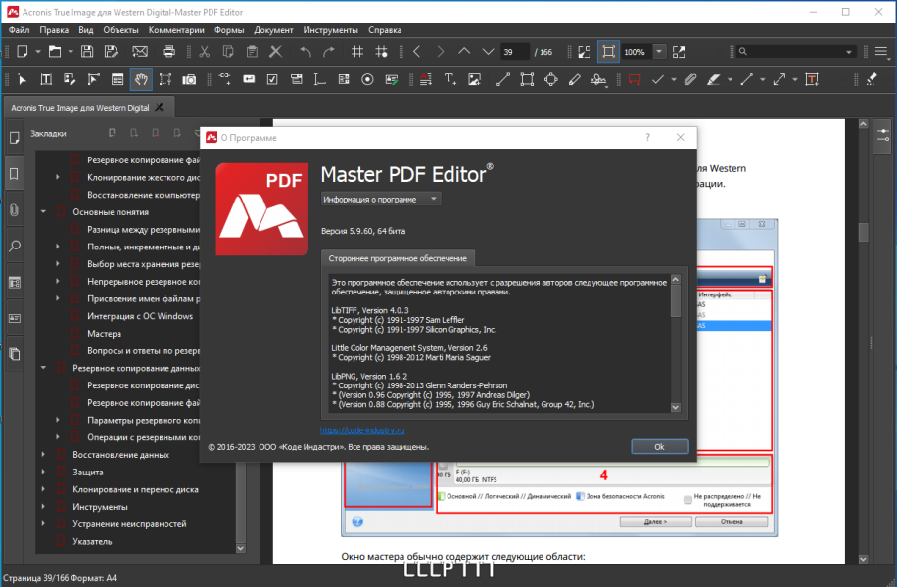The width and height of the screenshot is (897, 587).
Task: Open the Attachments side panel
Action: coord(15,210)
